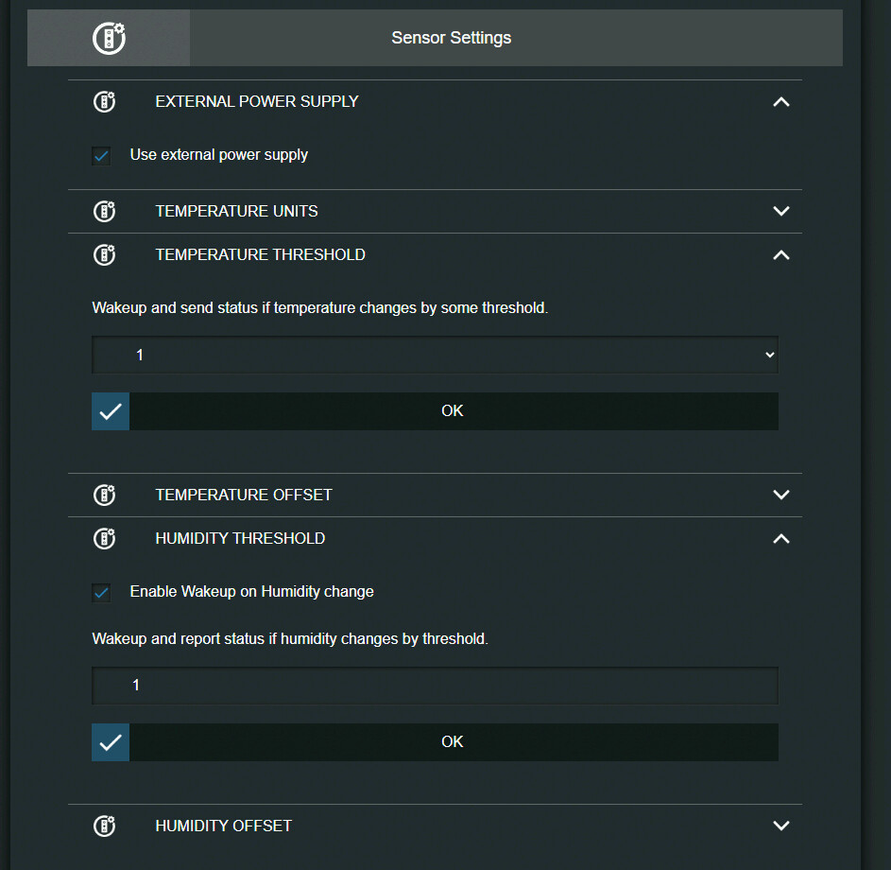Click checkmark icon beside humidity threshold OK
This screenshot has width=891, height=870.
pos(111,742)
